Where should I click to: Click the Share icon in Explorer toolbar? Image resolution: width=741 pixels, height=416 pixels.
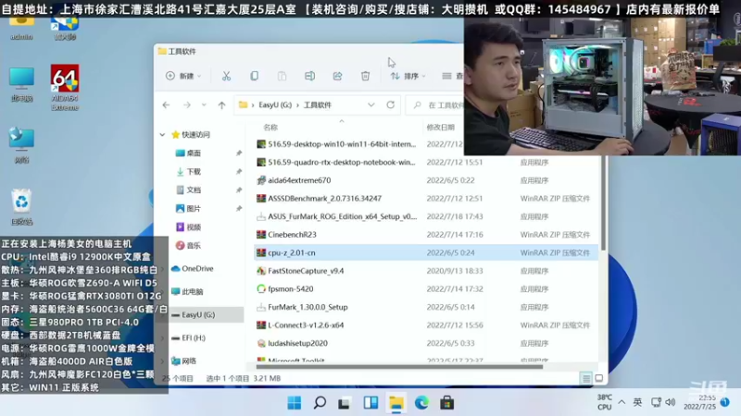pyautogui.click(x=337, y=76)
